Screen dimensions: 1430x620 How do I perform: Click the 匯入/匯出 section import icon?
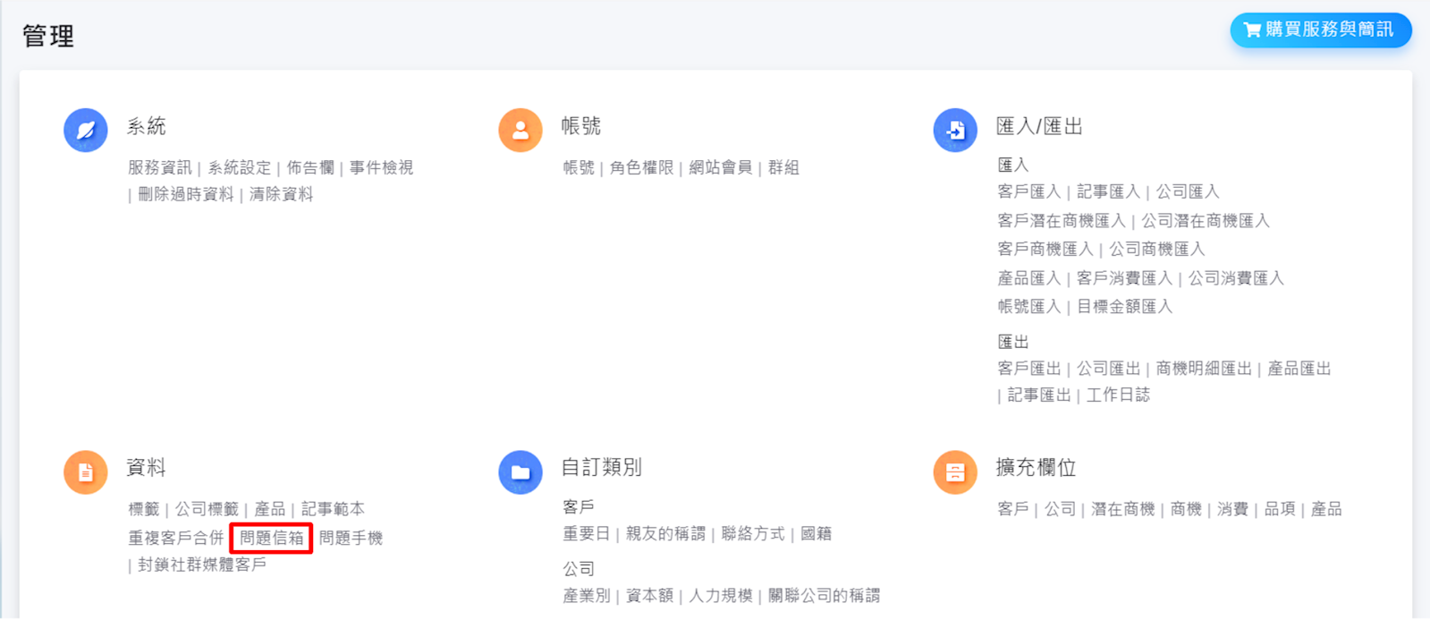955,131
